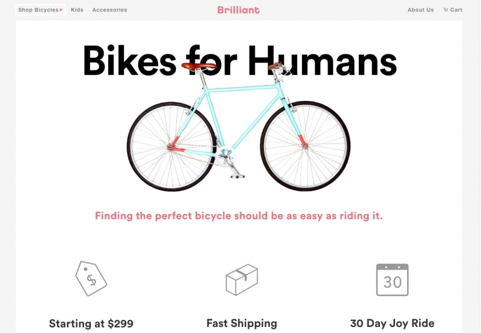Image resolution: width=481 pixels, height=333 pixels.
Task: Visit the About Us page
Action: [x=420, y=10]
